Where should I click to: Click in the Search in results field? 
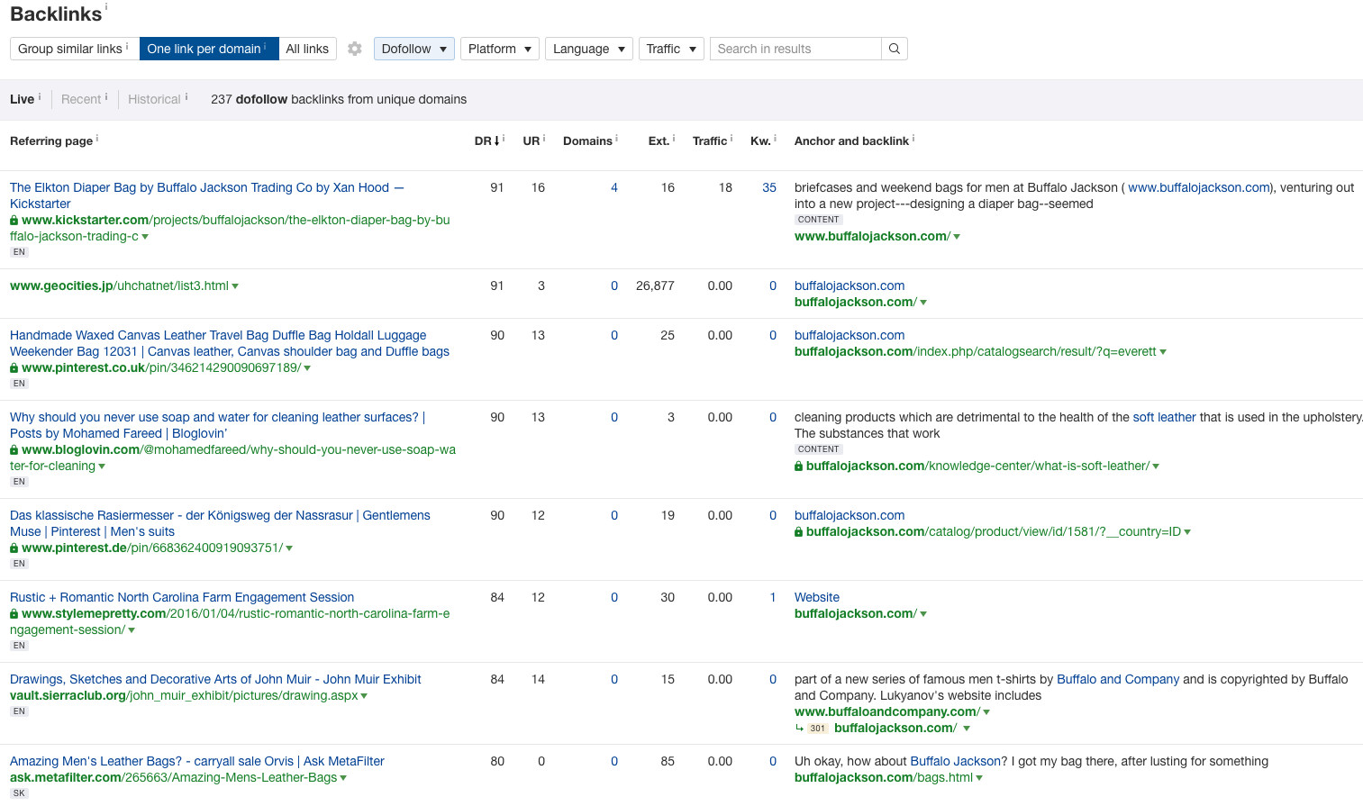[x=795, y=49]
